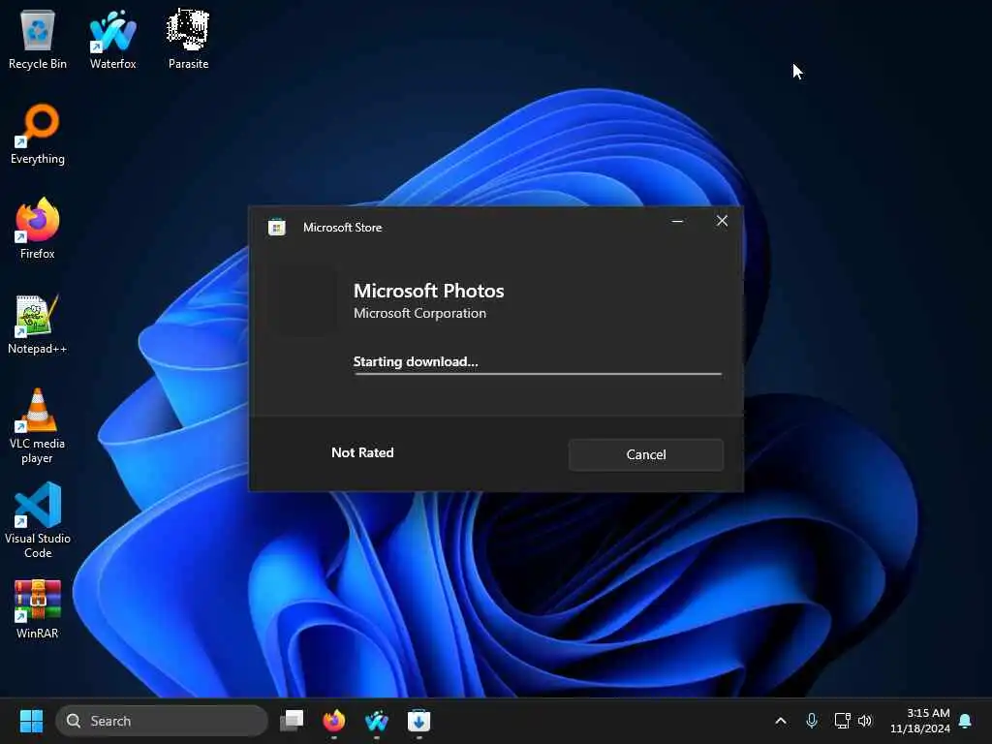Click the Starting download... status text
The image size is (992, 744).
point(415,362)
